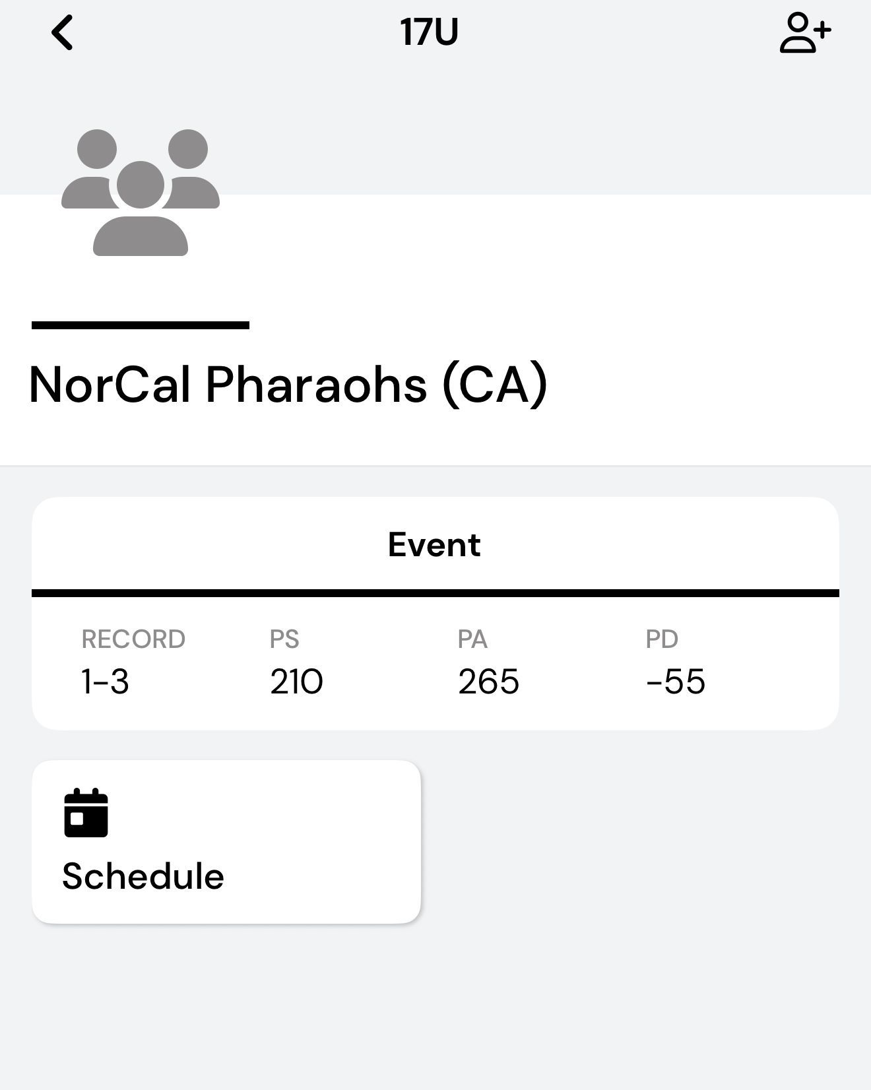Go back using the left chevron

click(x=63, y=33)
